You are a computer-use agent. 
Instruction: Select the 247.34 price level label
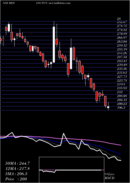point(122,57)
